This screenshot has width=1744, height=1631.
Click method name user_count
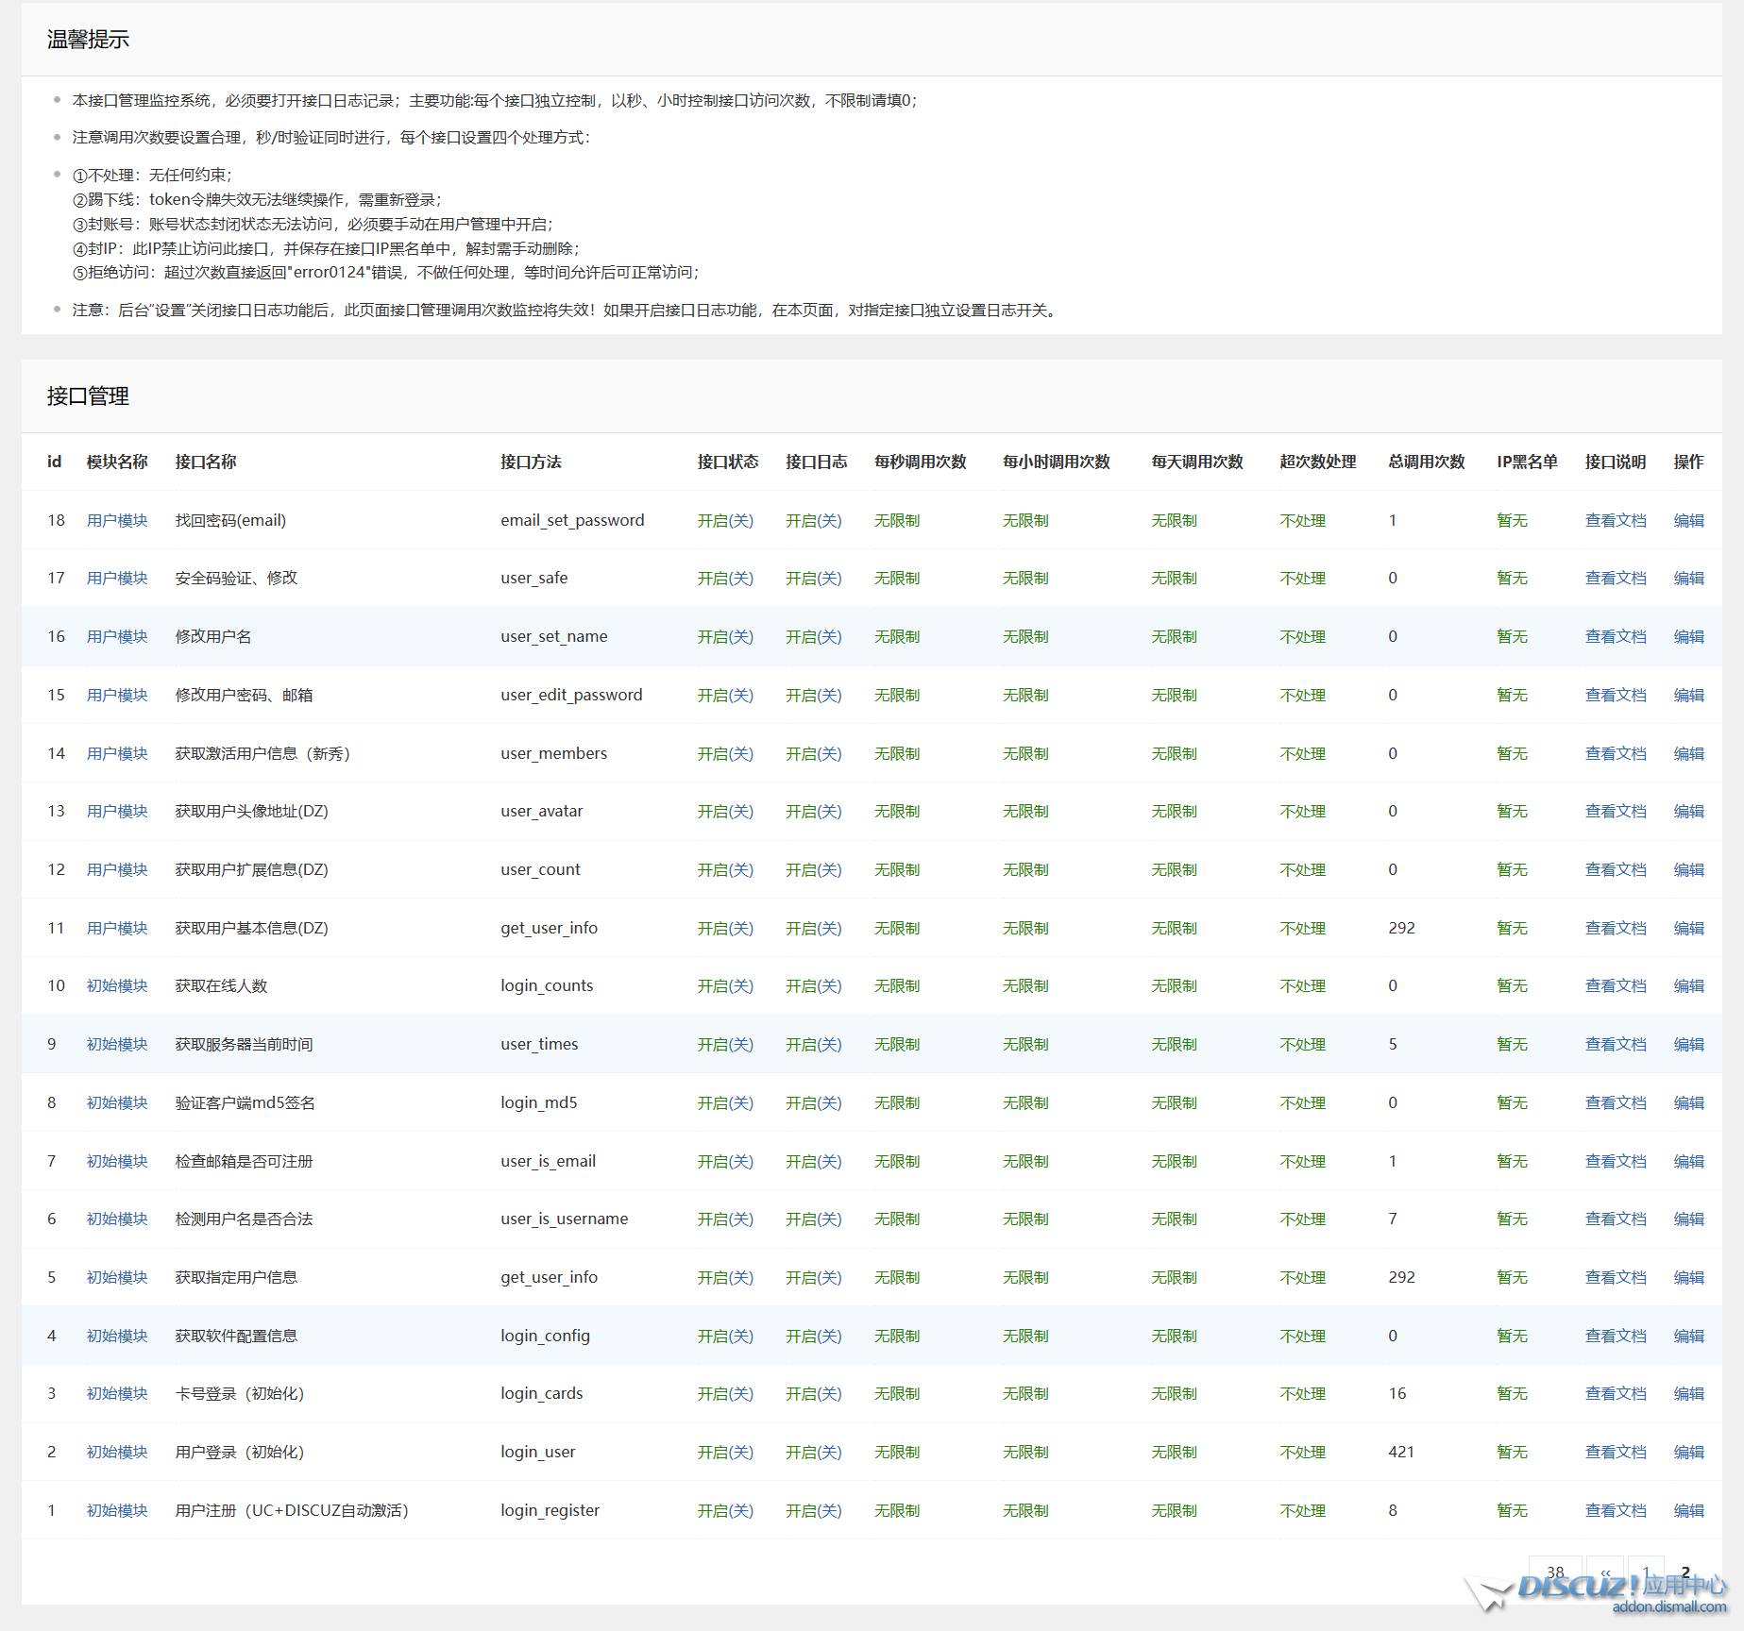[540, 869]
